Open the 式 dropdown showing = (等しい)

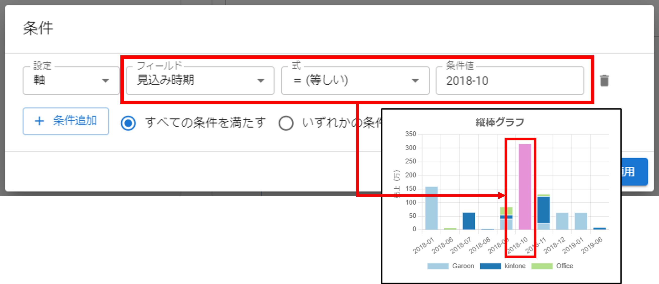coord(355,81)
